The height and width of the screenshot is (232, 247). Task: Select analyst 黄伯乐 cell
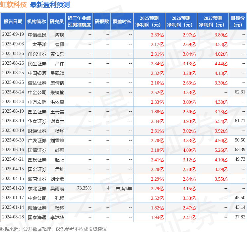tap(57, 54)
